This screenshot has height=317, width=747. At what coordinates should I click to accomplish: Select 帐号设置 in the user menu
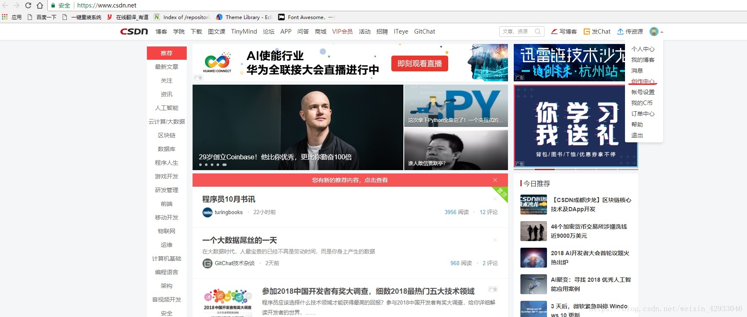pos(643,92)
